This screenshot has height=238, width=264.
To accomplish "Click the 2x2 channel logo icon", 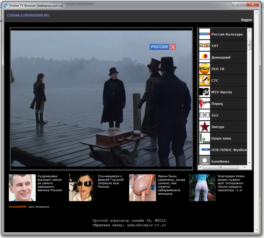I will tap(204, 115).
